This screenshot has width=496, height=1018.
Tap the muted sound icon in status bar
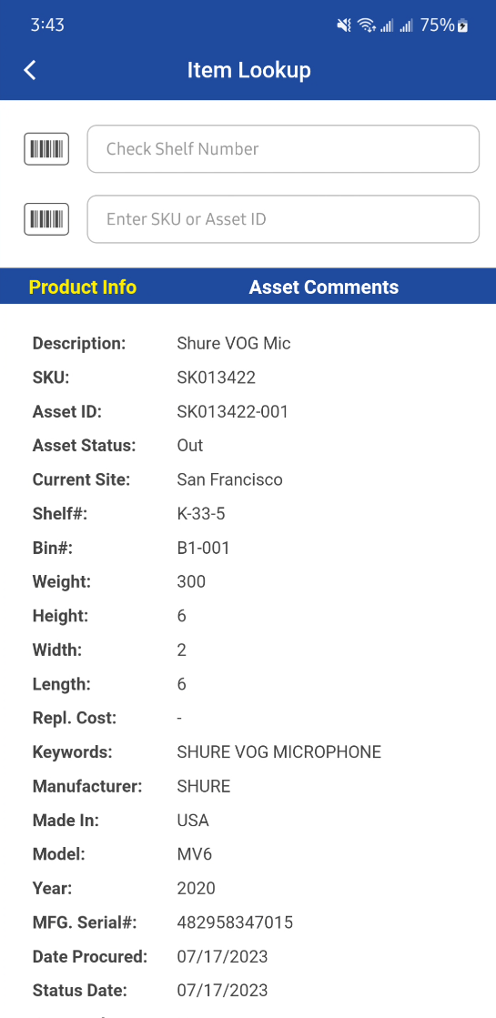[x=344, y=25]
